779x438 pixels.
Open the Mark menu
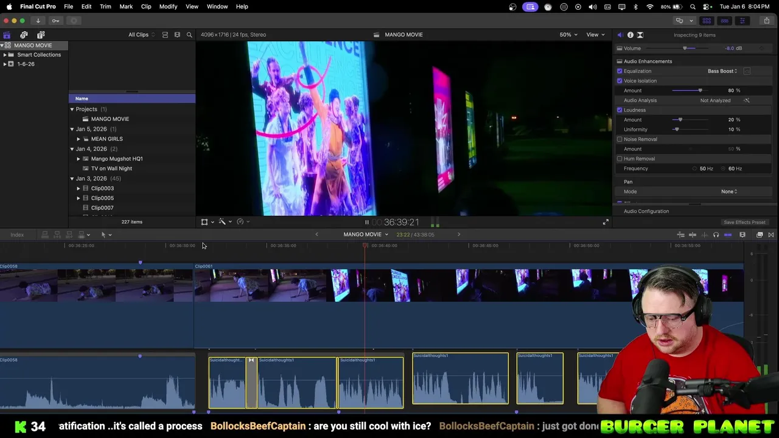(126, 7)
